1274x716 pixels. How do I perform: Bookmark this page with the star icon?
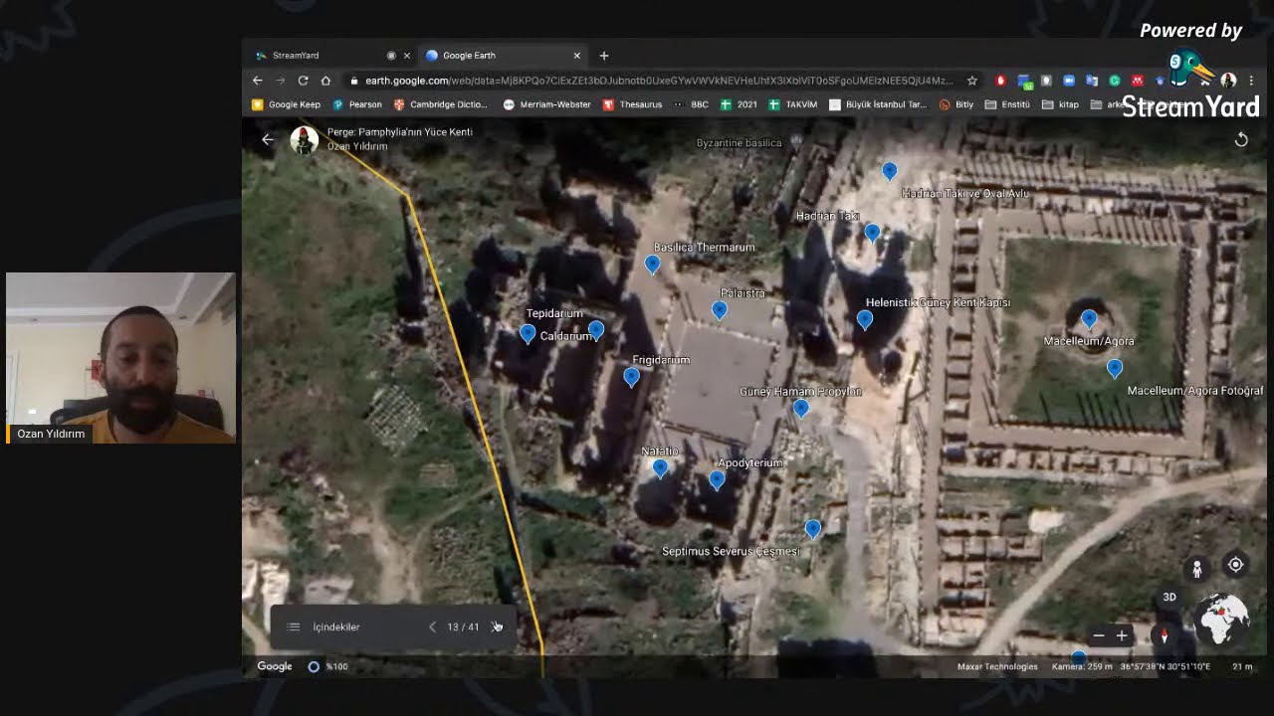[971, 81]
